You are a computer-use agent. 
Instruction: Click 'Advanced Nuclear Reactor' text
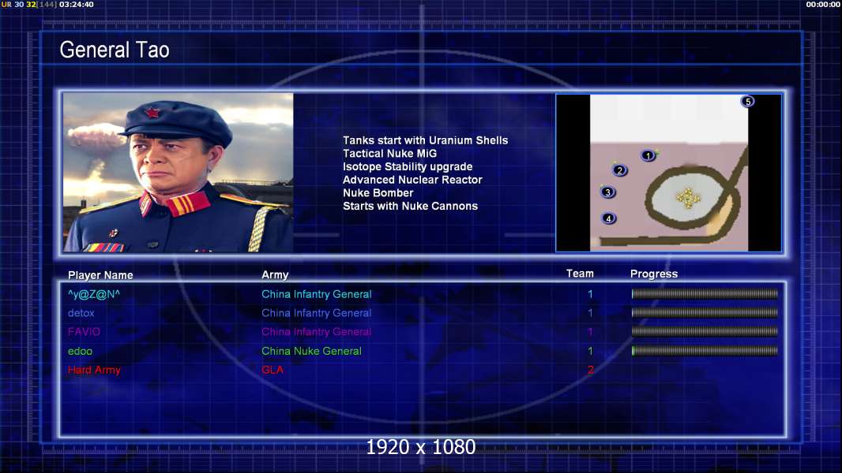point(412,180)
